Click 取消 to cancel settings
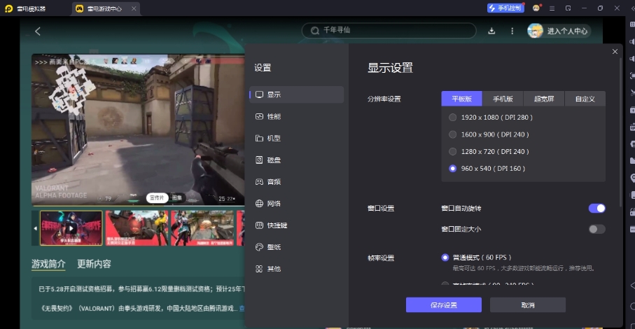The image size is (635, 329). 528,305
